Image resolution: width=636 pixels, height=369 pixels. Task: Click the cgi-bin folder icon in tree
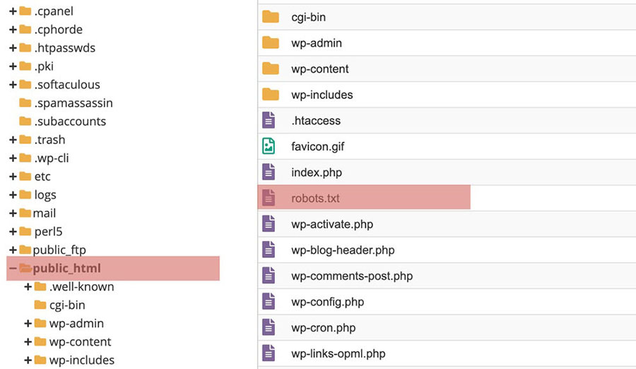[x=40, y=305]
